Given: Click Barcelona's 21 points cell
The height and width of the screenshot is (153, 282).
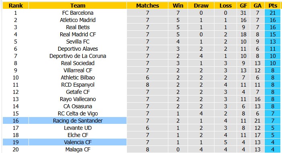Looking at the screenshot, I should [x=273, y=13].
